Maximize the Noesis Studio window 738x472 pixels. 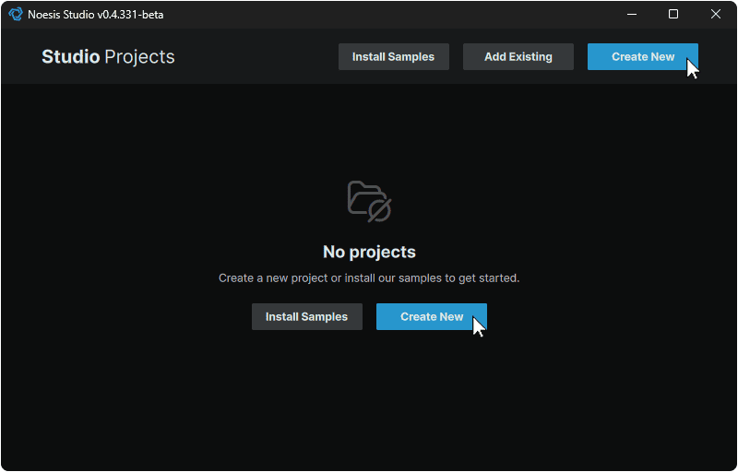tap(673, 14)
